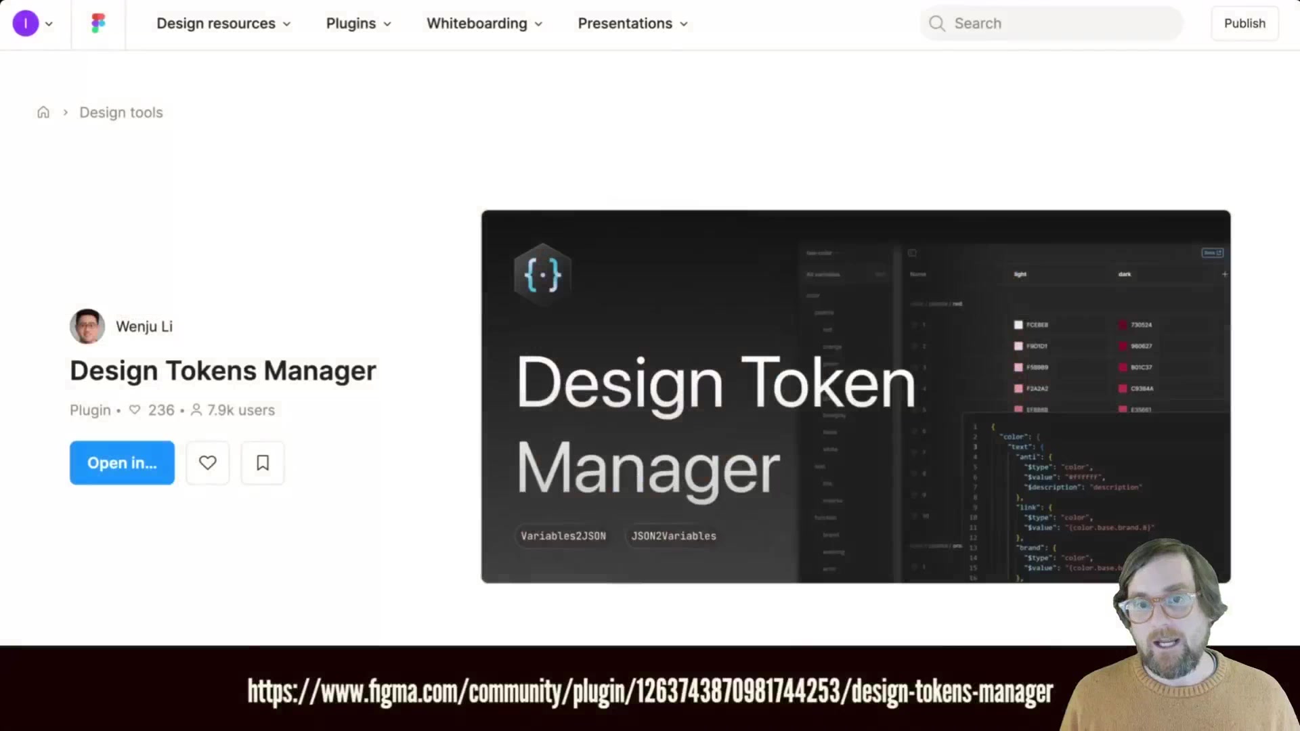Click the Variables2JSON tag in preview

(563, 536)
